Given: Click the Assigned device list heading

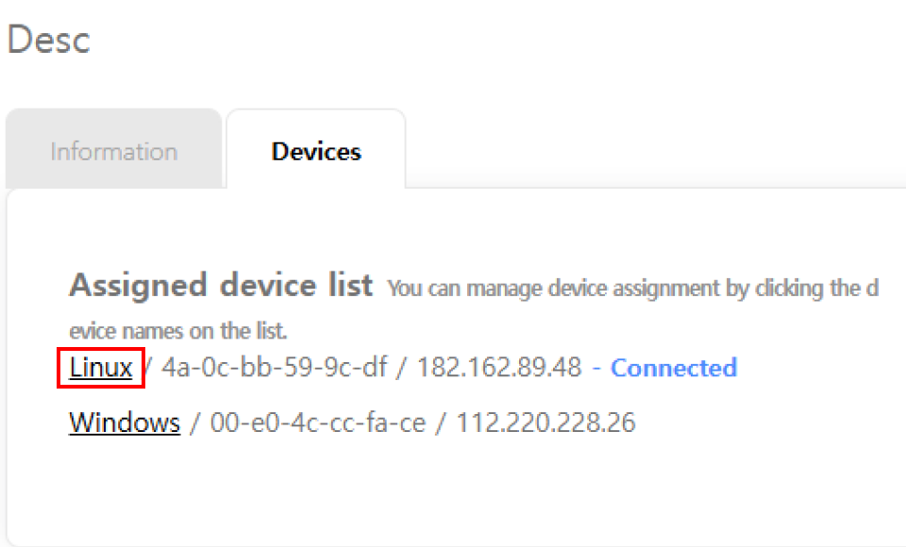Looking at the screenshot, I should (221, 285).
